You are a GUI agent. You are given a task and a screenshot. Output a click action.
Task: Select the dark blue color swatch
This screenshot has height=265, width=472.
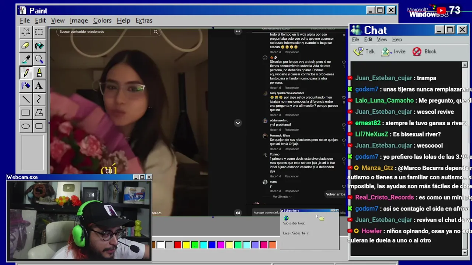click(x=212, y=245)
